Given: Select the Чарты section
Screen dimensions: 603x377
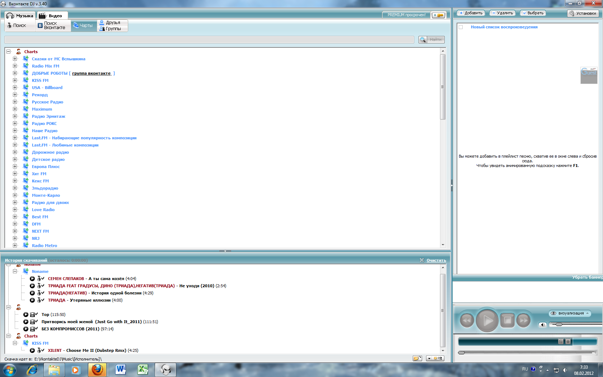Looking at the screenshot, I should tap(84, 25).
